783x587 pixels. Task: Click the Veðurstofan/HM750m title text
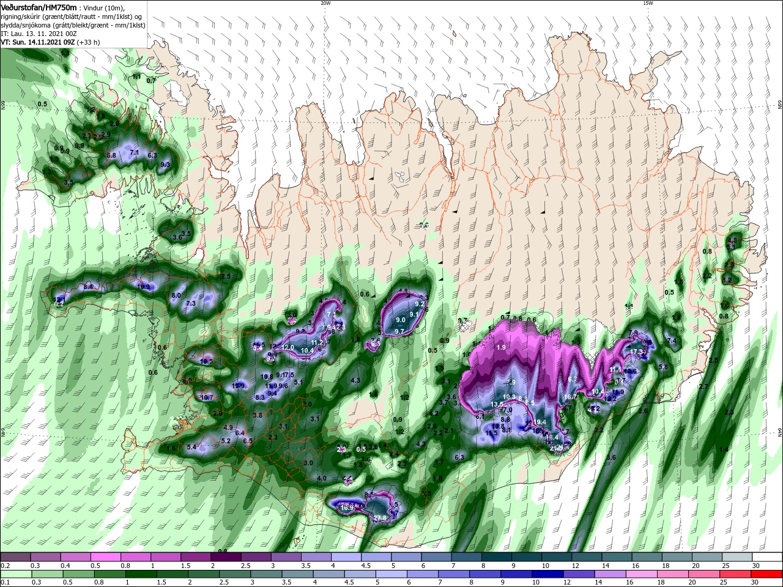click(x=39, y=7)
